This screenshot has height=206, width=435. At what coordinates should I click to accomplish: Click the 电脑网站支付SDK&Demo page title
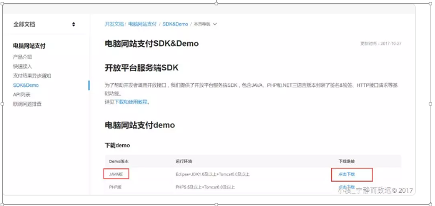pos(151,44)
